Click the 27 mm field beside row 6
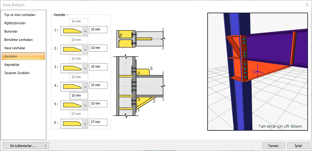 pyautogui.click(x=98, y=122)
